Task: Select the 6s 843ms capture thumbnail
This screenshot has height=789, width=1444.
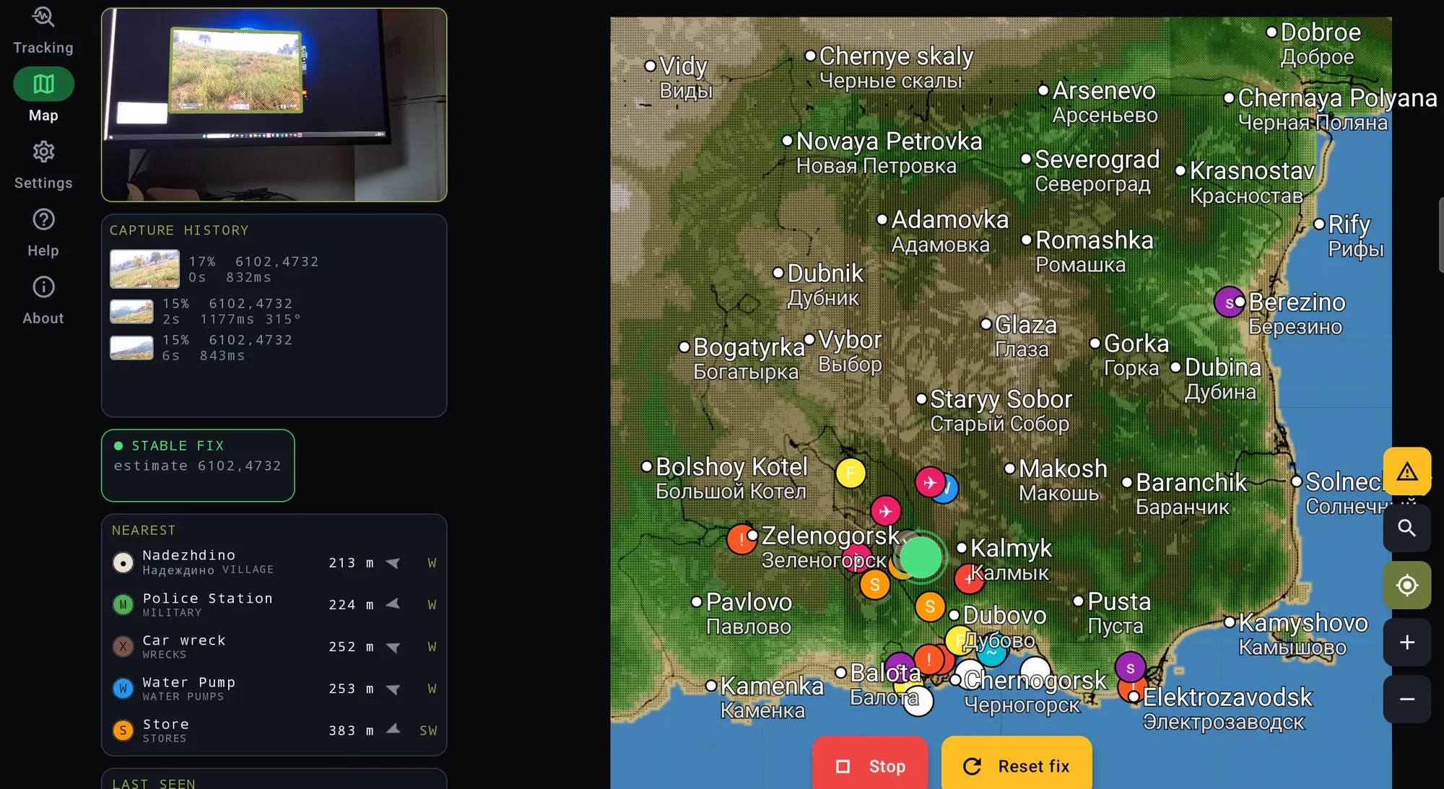Action: click(x=131, y=347)
